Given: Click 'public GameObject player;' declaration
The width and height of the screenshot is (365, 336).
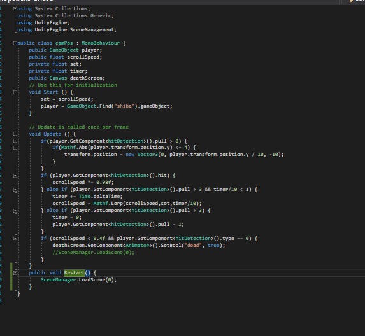Looking at the screenshot, I should click(66, 50).
